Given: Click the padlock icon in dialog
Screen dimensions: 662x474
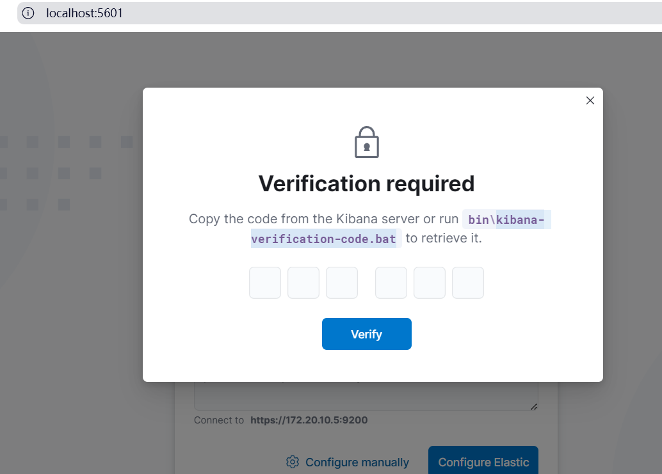Looking at the screenshot, I should 366,142.
